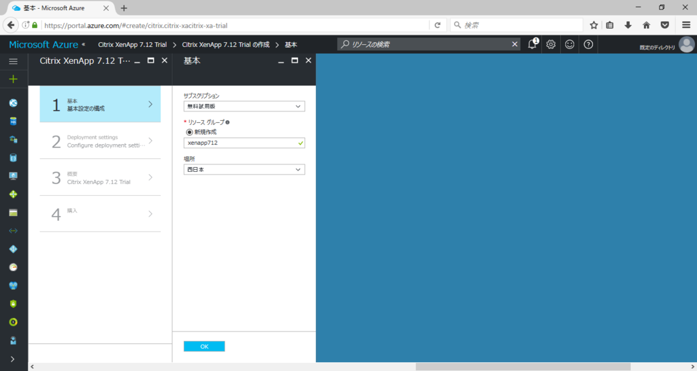Screen dimensions: 697x371
Task: Open SQL databases icon in sidebar
Action: click(x=14, y=121)
